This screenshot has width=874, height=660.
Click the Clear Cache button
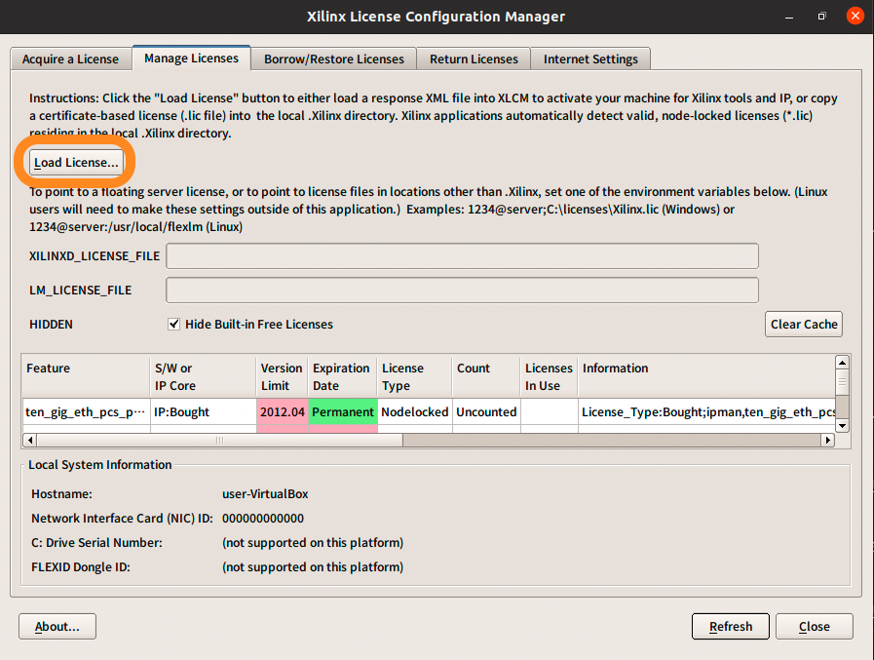(x=804, y=324)
